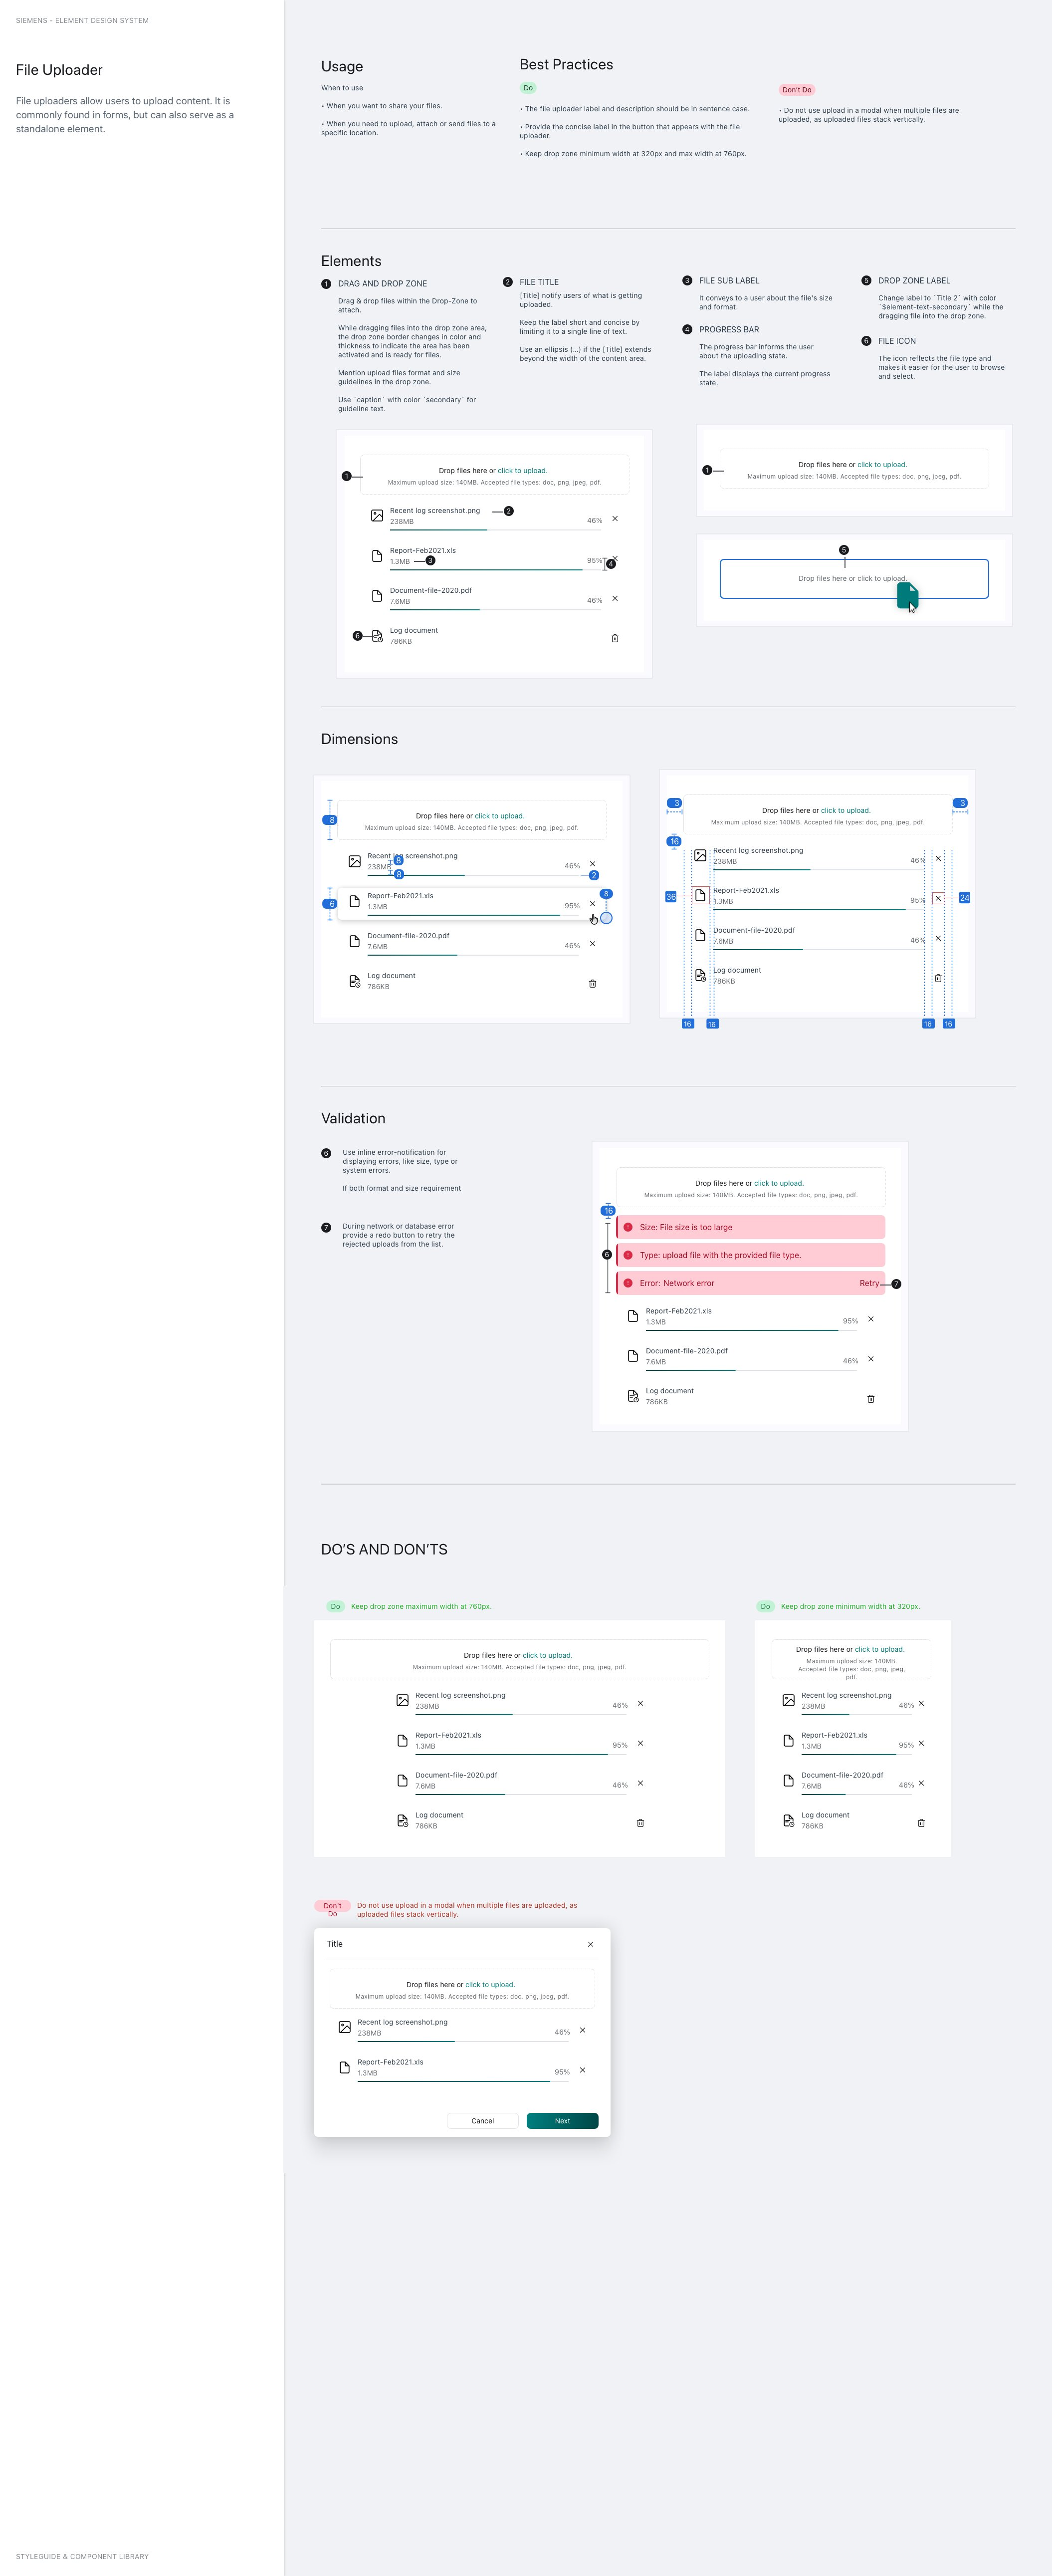Delete Log document in the Validation example
1052x2576 pixels.
[x=870, y=1399]
